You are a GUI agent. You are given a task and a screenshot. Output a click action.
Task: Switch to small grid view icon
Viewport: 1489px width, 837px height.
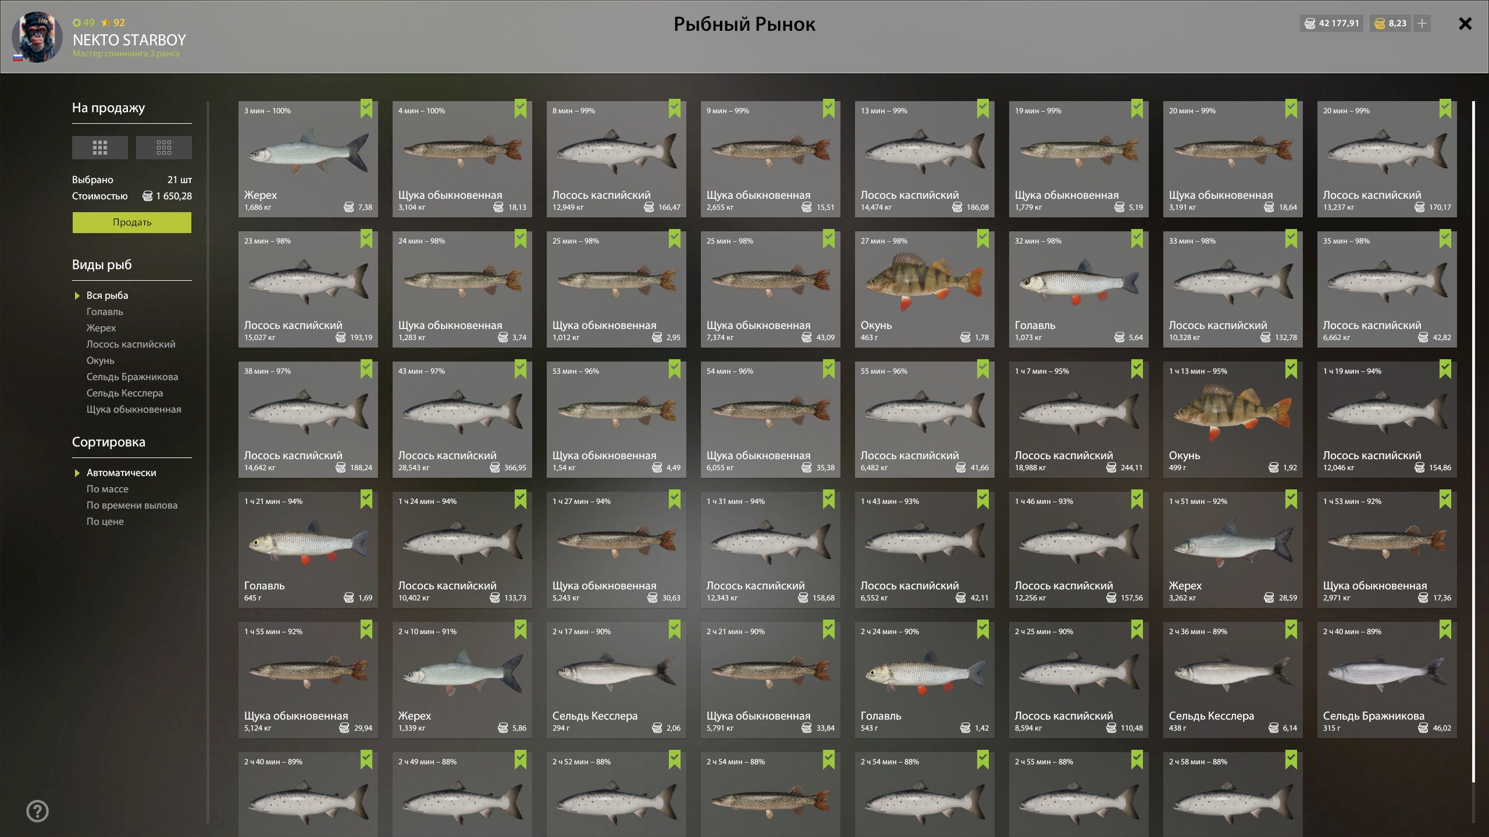[x=163, y=148]
